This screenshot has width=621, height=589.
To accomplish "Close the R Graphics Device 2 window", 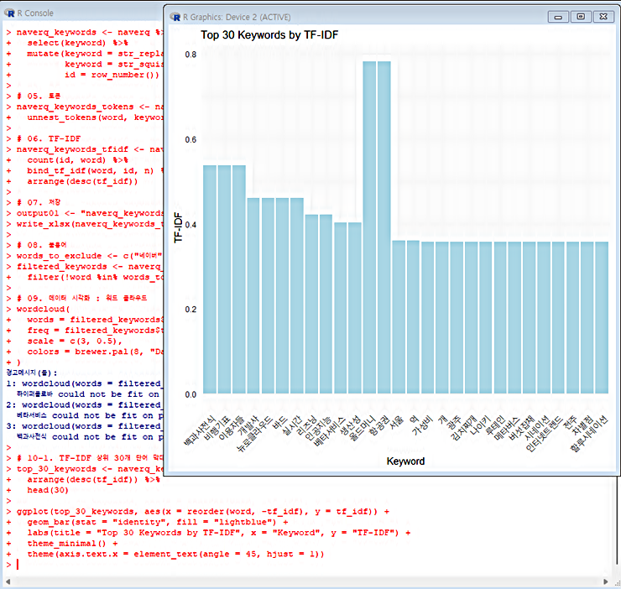I will click(x=603, y=17).
